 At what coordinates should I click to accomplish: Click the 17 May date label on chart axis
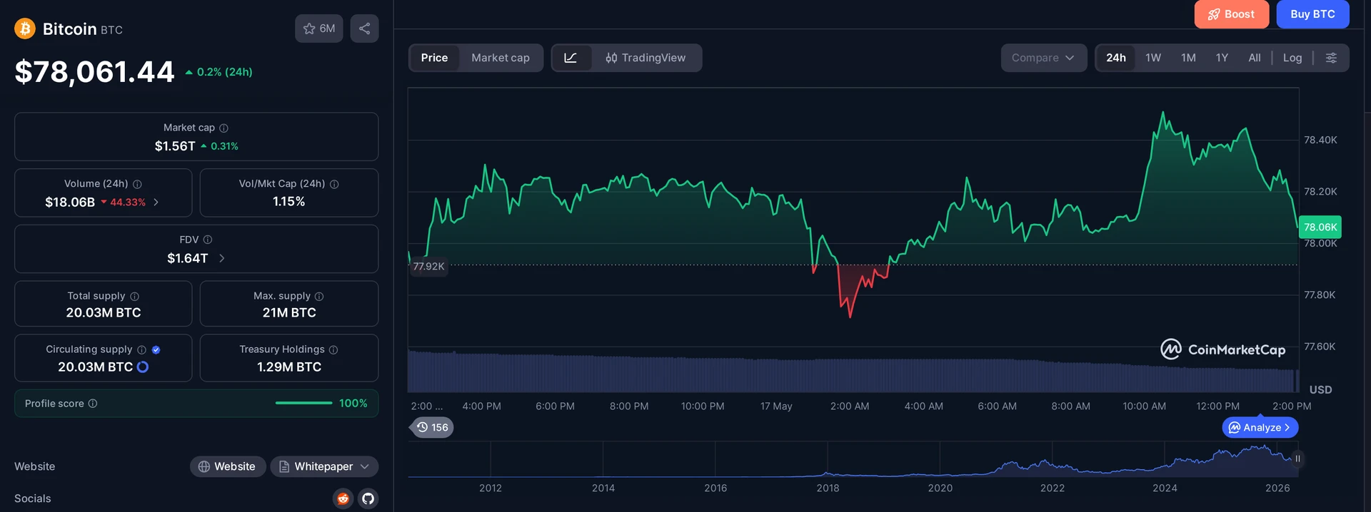coord(776,406)
